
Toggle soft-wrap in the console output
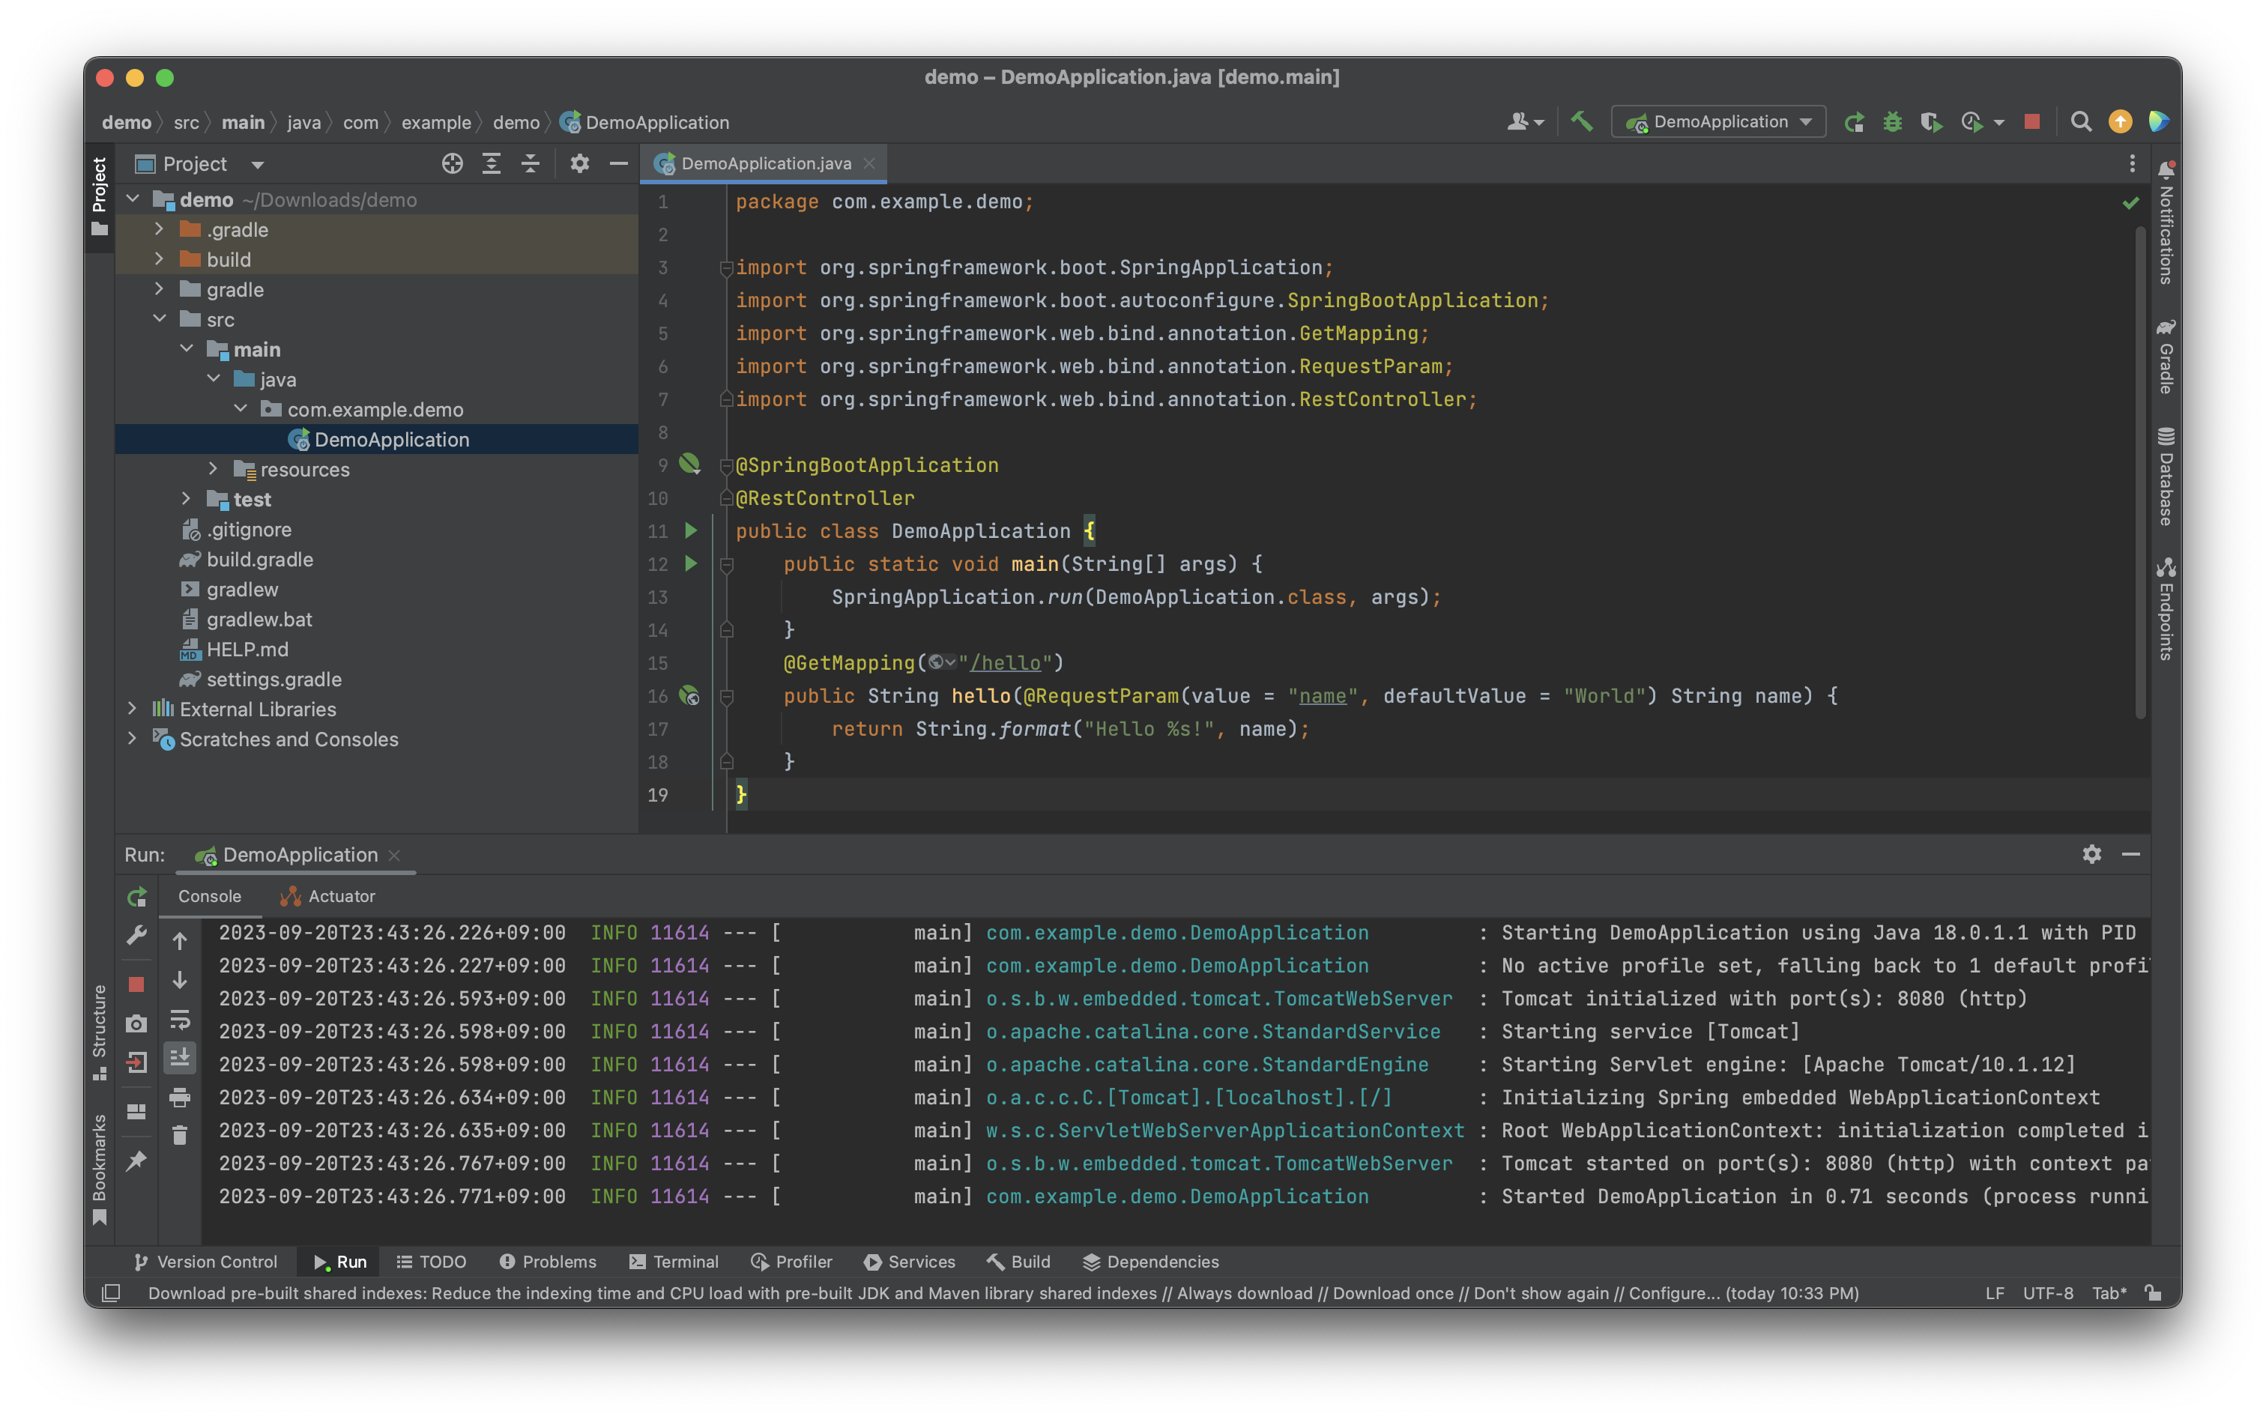(181, 1019)
